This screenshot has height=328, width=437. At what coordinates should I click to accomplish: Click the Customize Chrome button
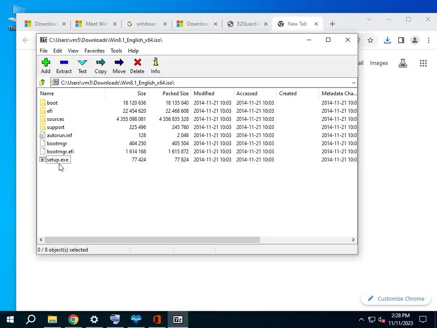[396, 299]
